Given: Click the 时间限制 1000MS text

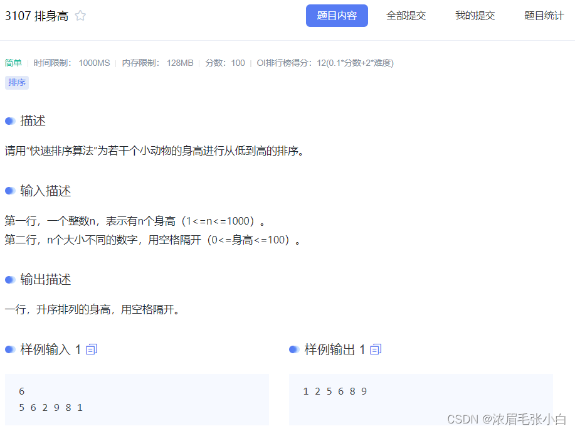Looking at the screenshot, I should click(x=72, y=63).
